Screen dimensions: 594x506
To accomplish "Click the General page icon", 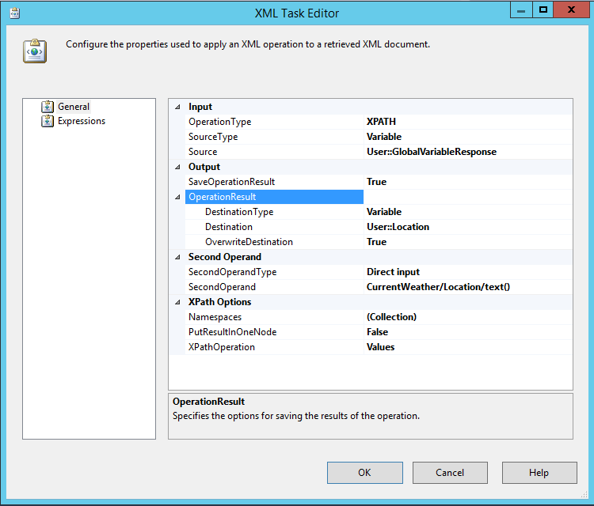I will (48, 107).
